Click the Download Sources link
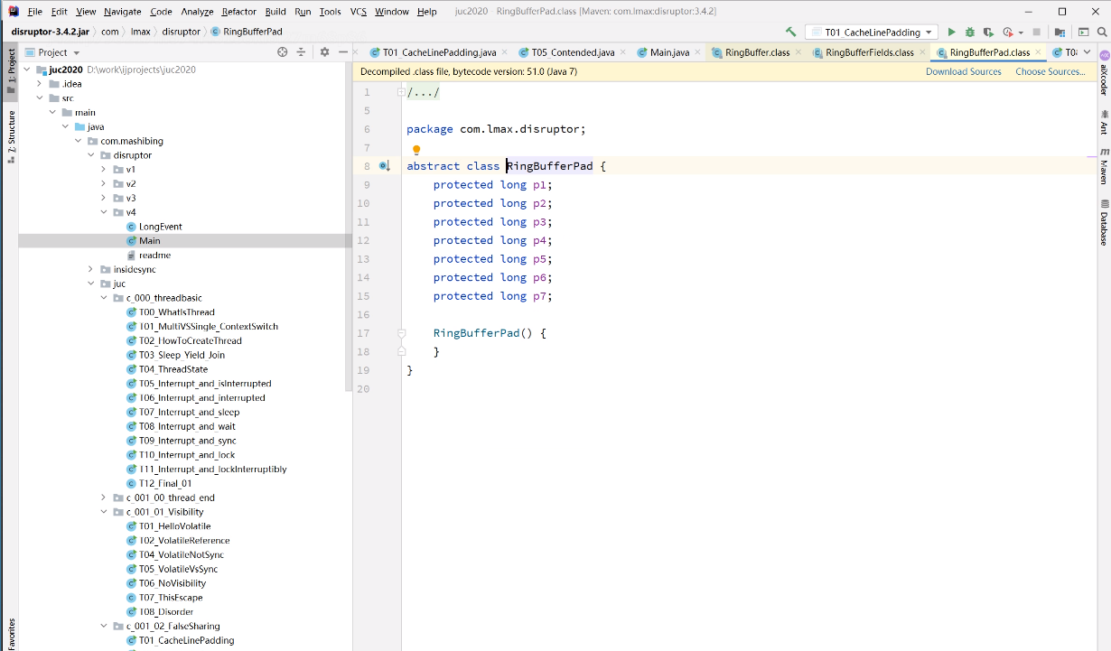1111x651 pixels. pyautogui.click(x=963, y=71)
